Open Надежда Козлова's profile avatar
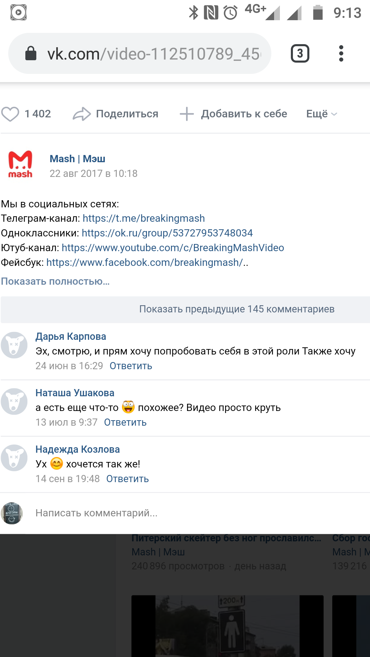The width and height of the screenshot is (370, 657). pyautogui.click(x=14, y=458)
